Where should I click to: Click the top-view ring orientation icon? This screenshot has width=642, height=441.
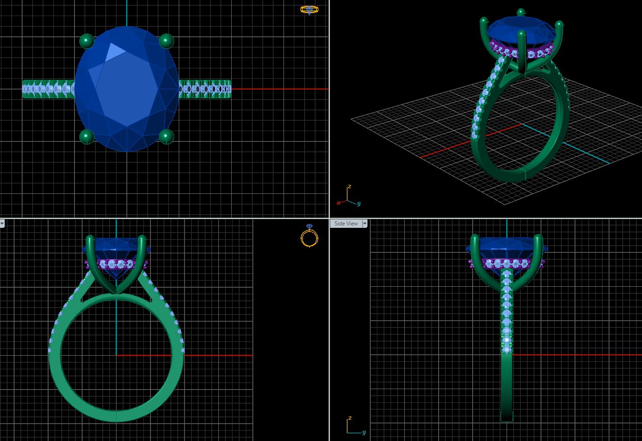point(309,9)
